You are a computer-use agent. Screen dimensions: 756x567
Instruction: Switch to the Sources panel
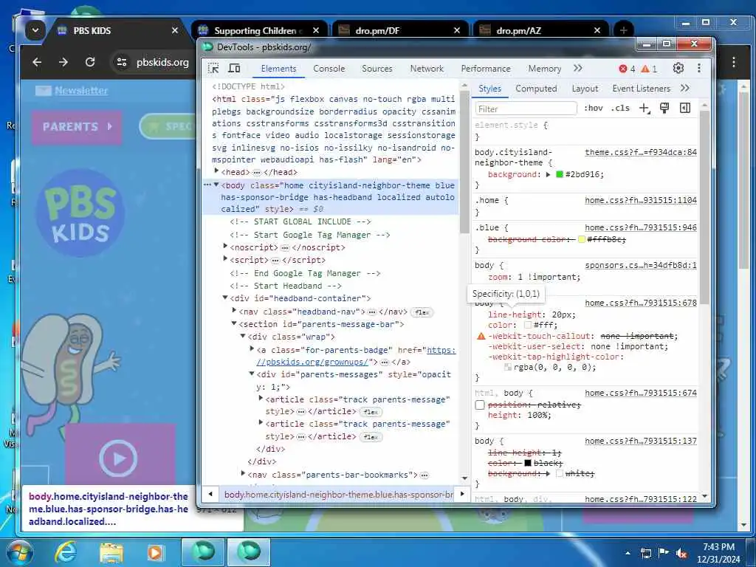377,69
